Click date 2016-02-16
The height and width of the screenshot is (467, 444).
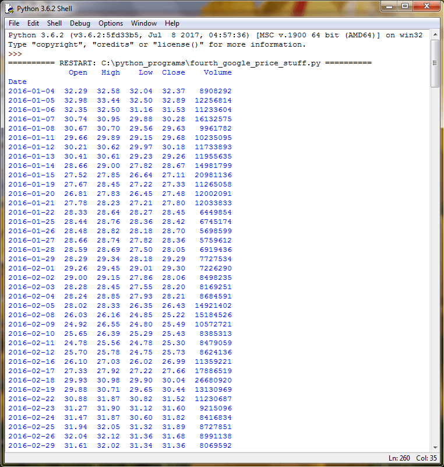(x=31, y=361)
